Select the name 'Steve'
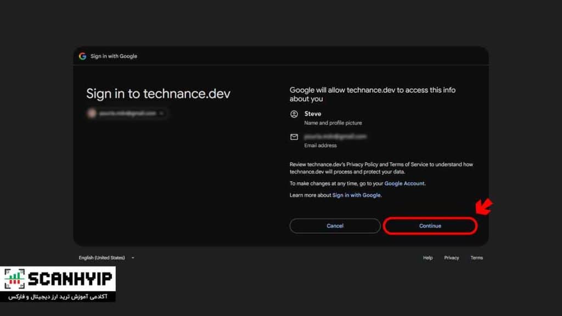 coord(312,114)
